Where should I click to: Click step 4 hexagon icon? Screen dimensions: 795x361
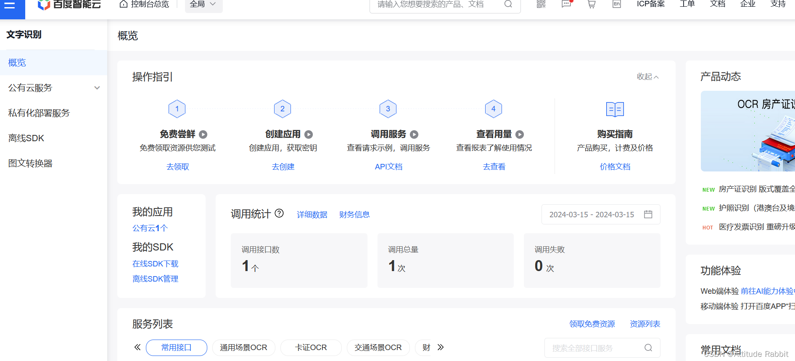(x=494, y=109)
